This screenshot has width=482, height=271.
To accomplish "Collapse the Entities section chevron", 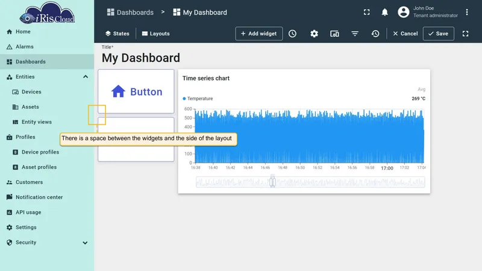I will point(86,77).
